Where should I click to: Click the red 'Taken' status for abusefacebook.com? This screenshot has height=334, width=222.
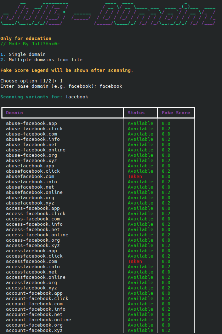(x=135, y=177)
